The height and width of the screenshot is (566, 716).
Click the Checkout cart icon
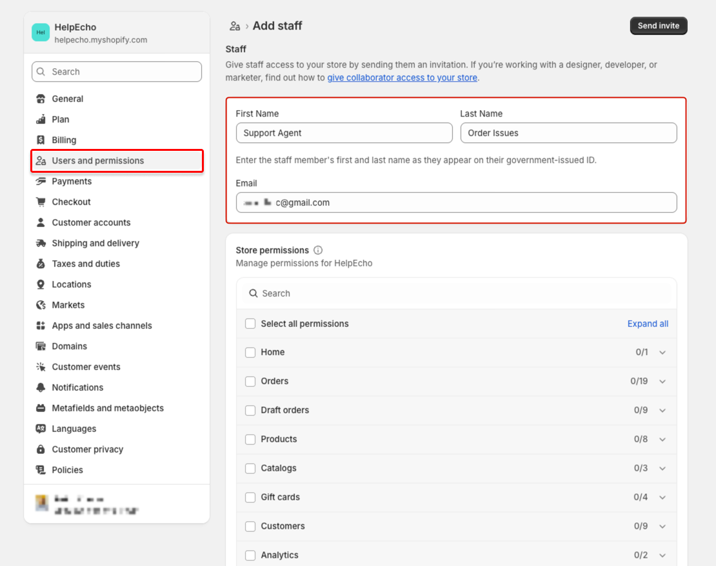(41, 202)
